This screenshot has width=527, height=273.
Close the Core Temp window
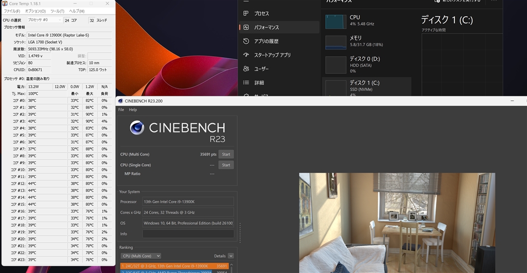coord(107,4)
